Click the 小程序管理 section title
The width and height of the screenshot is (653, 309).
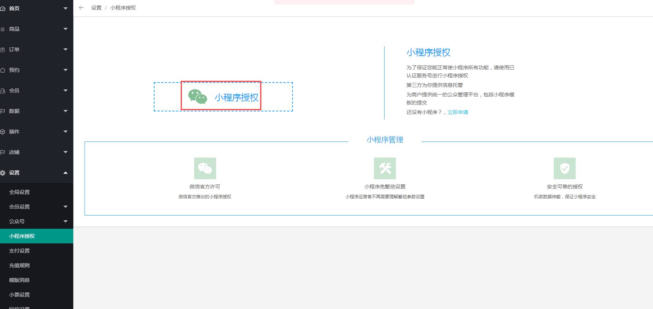click(385, 140)
